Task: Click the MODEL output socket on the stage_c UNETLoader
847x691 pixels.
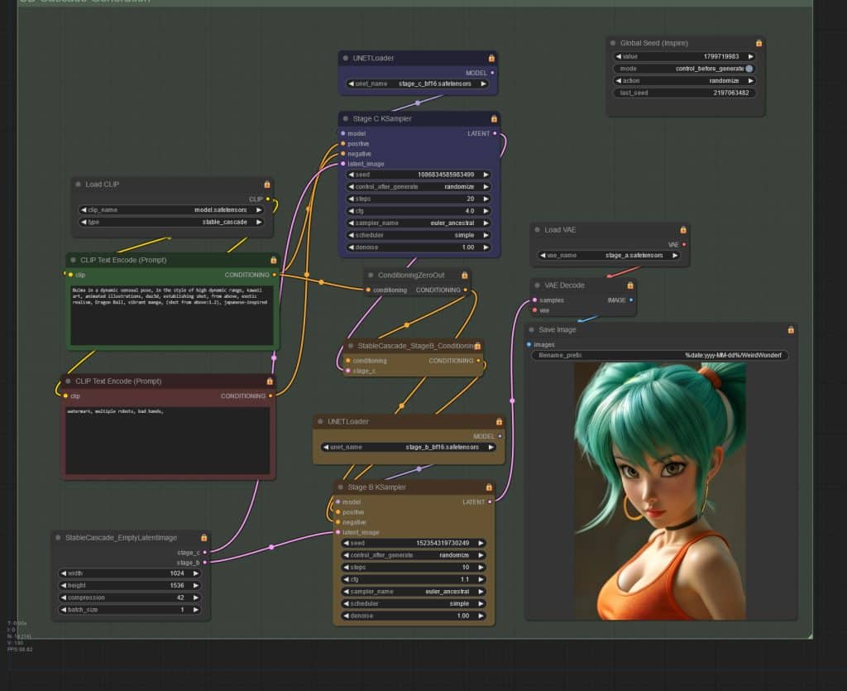Action: [x=492, y=73]
